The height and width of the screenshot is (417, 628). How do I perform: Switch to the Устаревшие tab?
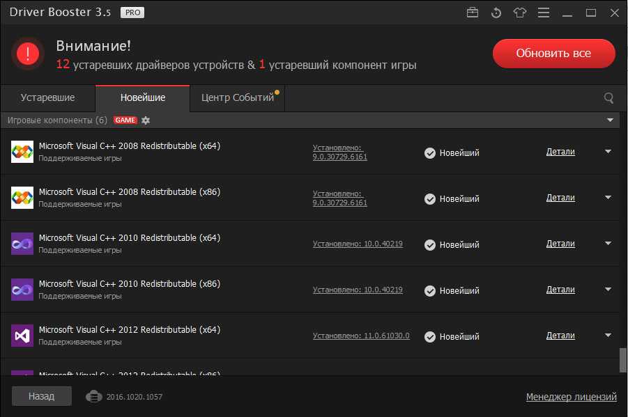[47, 98]
